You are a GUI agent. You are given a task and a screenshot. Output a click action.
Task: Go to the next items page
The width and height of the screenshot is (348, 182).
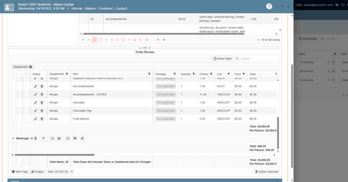click(x=158, y=40)
